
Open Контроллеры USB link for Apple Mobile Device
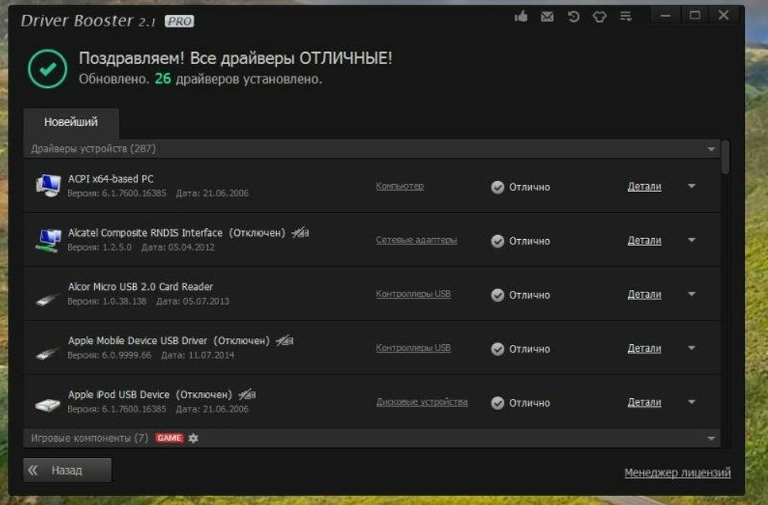(x=413, y=348)
